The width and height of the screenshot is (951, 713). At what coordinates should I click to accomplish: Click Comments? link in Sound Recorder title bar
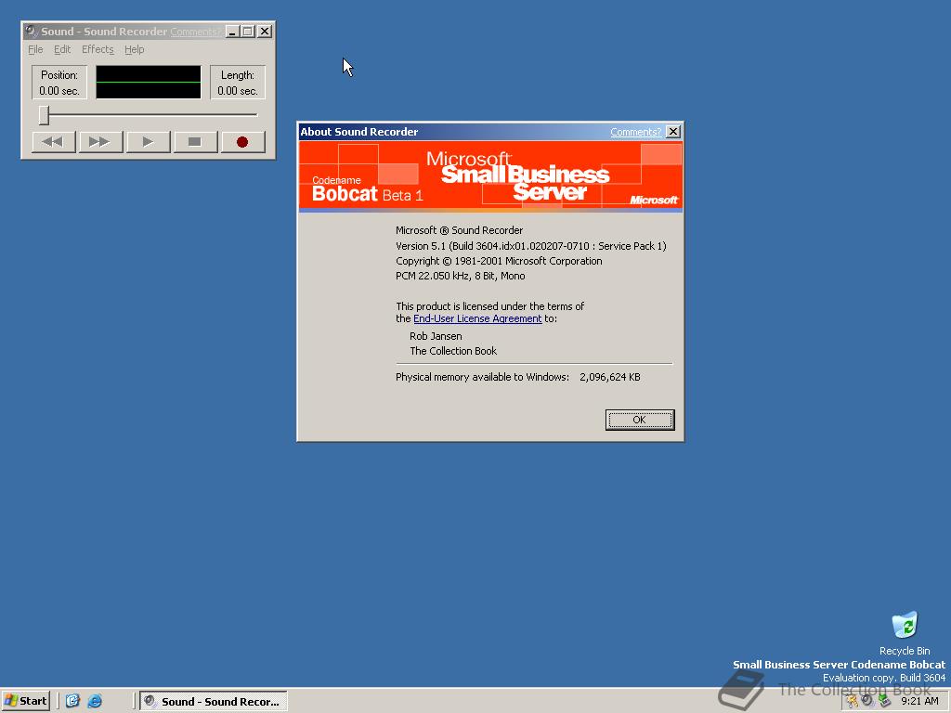[195, 32]
